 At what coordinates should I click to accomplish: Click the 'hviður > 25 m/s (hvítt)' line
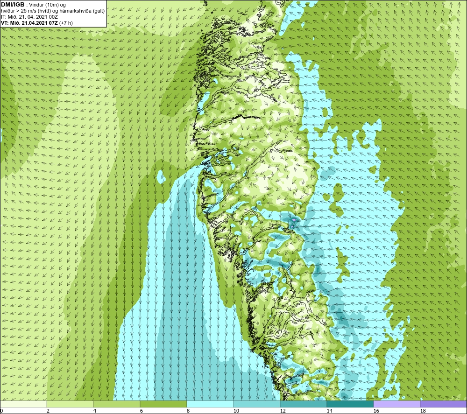(26, 11)
